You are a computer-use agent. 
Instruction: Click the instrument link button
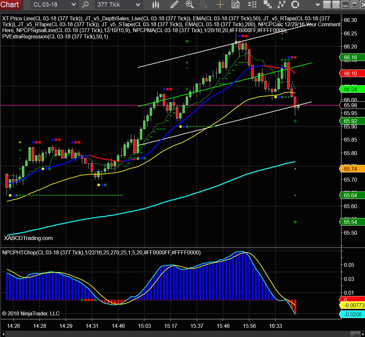327,4
